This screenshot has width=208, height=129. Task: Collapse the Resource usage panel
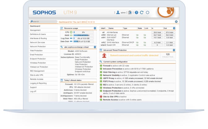pyautogui.click(x=95, y=28)
